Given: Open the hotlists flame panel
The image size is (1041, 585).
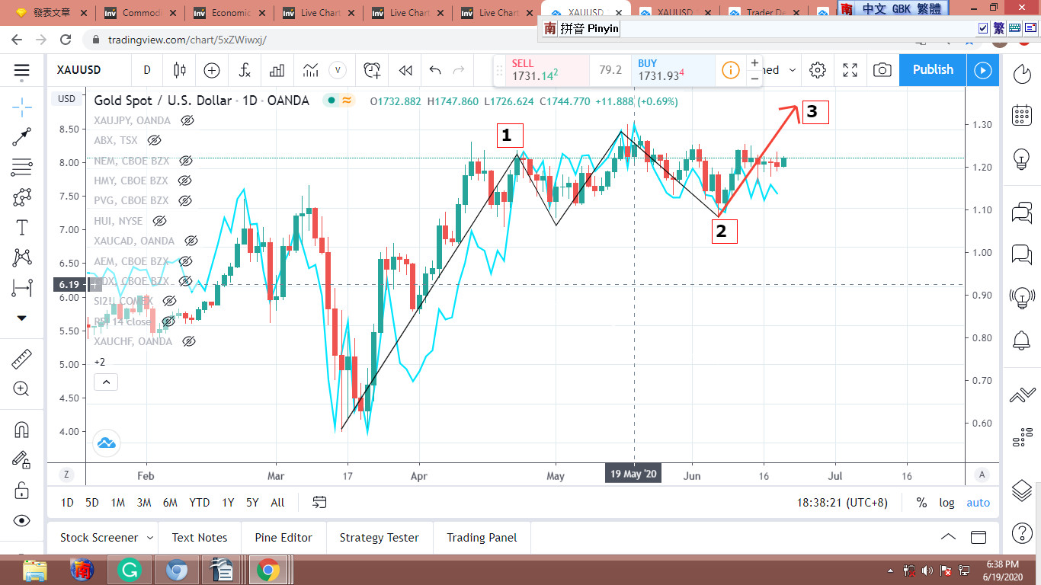Looking at the screenshot, I should click(x=1021, y=73).
